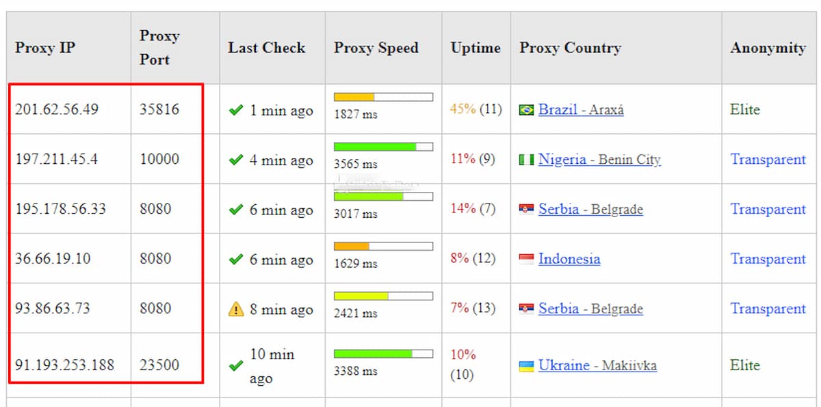The width and height of the screenshot is (821, 407).
Task: Click the Nigeria flag icon
Action: (526, 160)
